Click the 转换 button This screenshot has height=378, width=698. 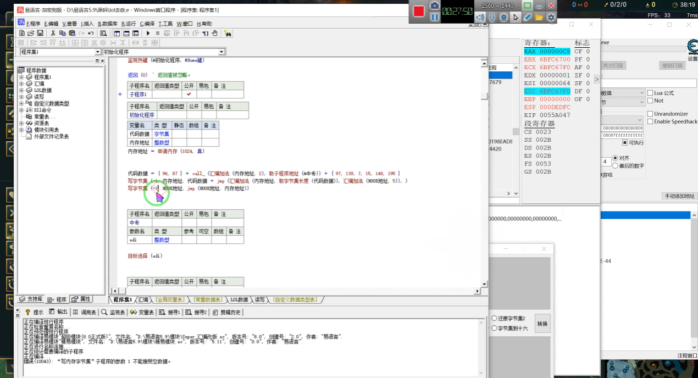pos(542,324)
